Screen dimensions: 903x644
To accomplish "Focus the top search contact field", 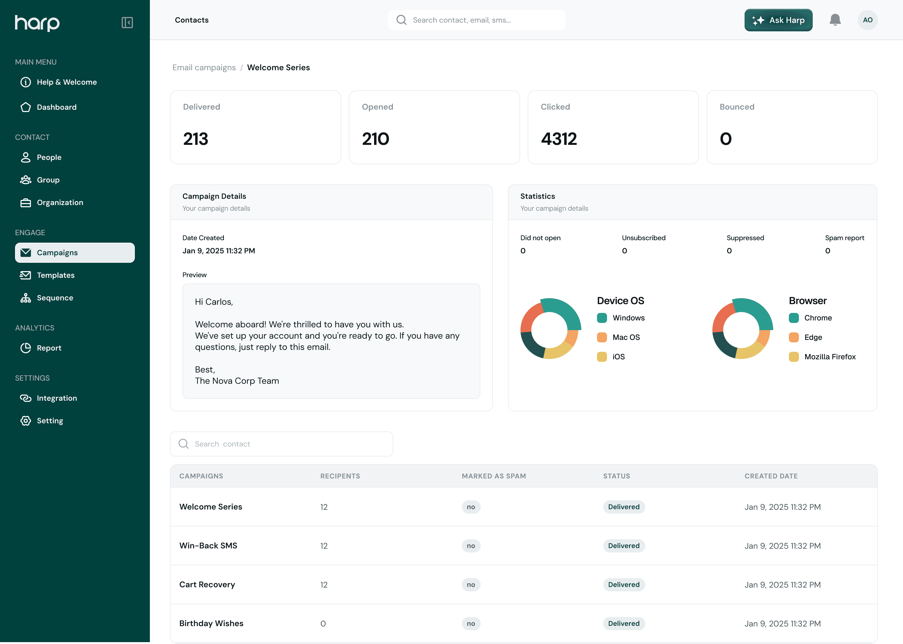I will pyautogui.click(x=476, y=20).
